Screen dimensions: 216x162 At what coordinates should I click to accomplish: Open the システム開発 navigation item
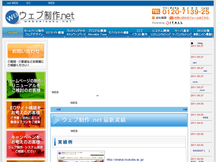(x=161, y=32)
